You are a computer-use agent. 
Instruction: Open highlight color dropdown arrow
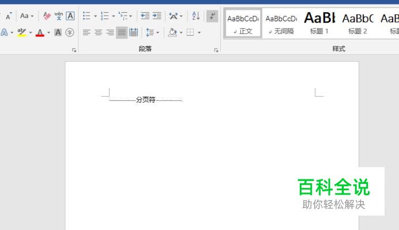pyautogui.click(x=31, y=32)
